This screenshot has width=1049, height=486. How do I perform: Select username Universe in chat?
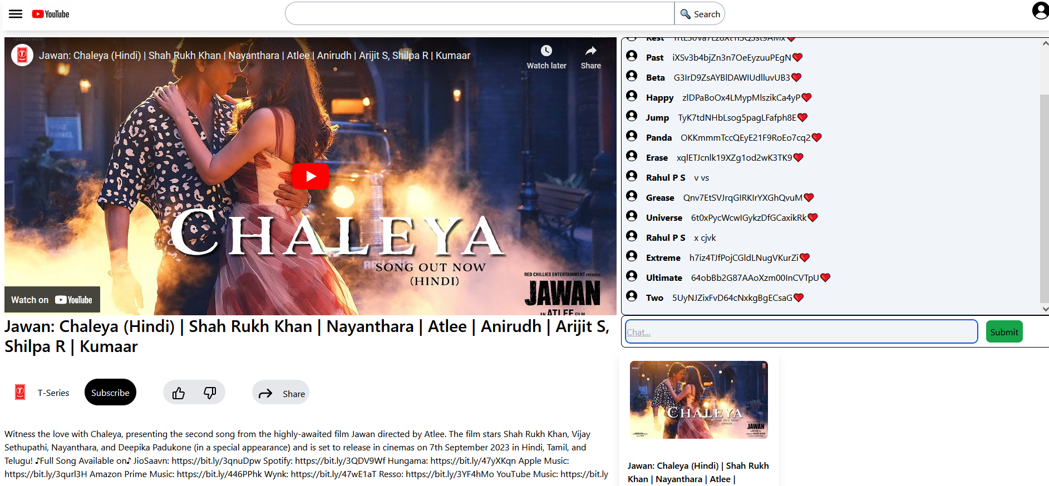click(x=664, y=217)
